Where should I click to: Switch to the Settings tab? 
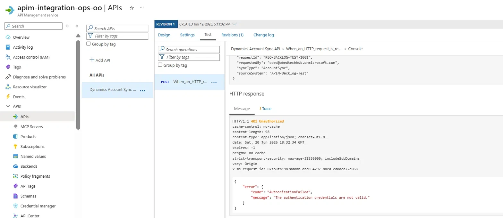(187, 35)
